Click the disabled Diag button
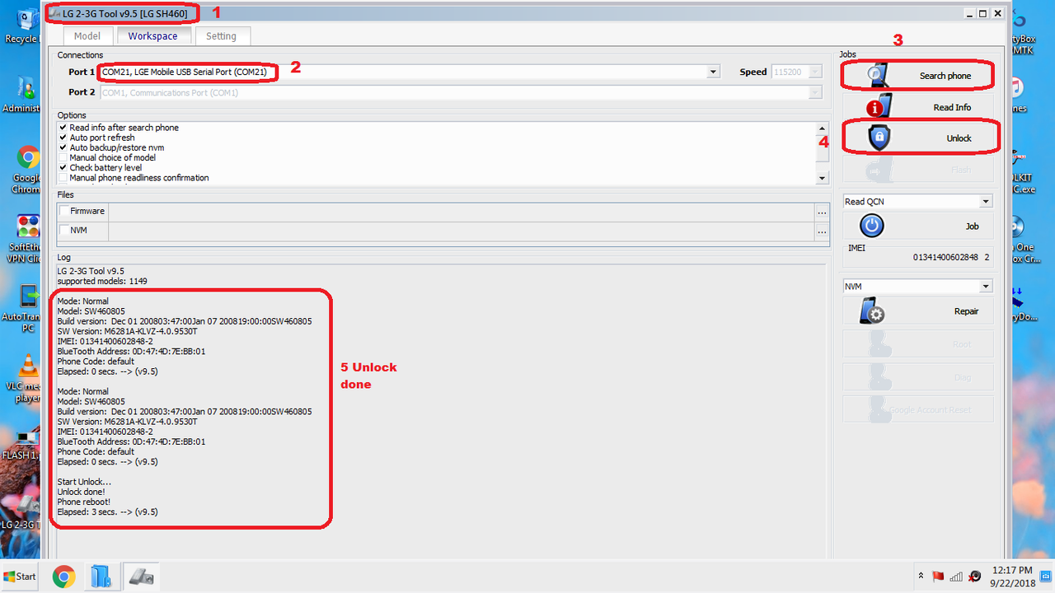Image resolution: width=1055 pixels, height=593 pixels. (x=917, y=377)
